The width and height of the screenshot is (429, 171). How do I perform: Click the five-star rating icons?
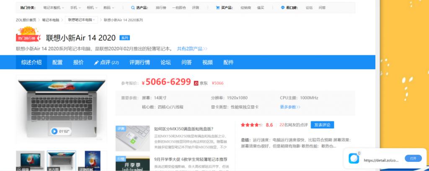pyautogui.click(x=251, y=125)
